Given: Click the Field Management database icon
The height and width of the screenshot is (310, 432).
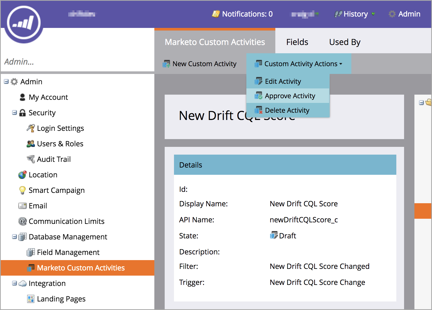Looking at the screenshot, I should [x=31, y=252].
